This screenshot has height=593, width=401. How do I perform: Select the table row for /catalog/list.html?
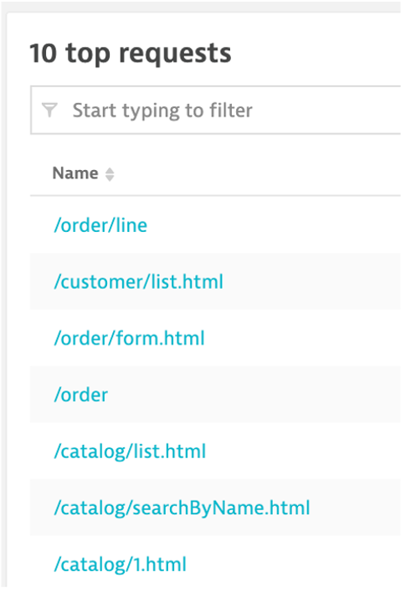click(x=215, y=451)
